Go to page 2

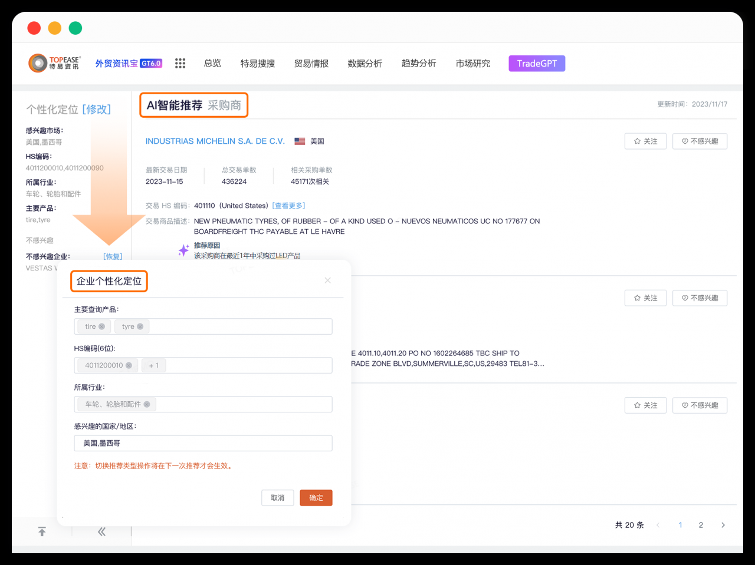click(x=701, y=525)
